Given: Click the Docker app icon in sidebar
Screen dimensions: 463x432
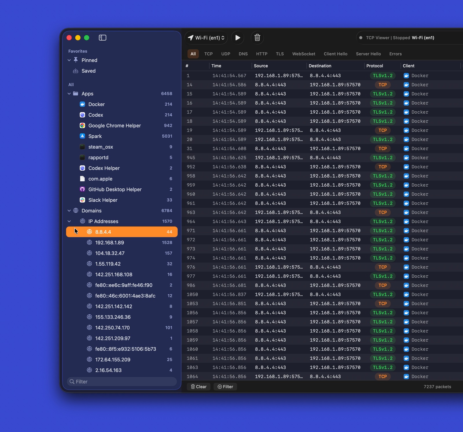Looking at the screenshot, I should [x=82, y=104].
